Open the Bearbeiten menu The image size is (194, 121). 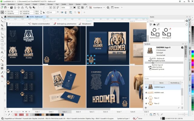tap(11, 4)
